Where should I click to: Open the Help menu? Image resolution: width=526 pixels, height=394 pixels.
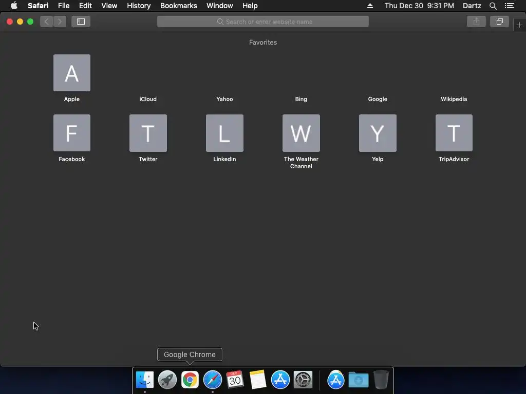click(250, 6)
